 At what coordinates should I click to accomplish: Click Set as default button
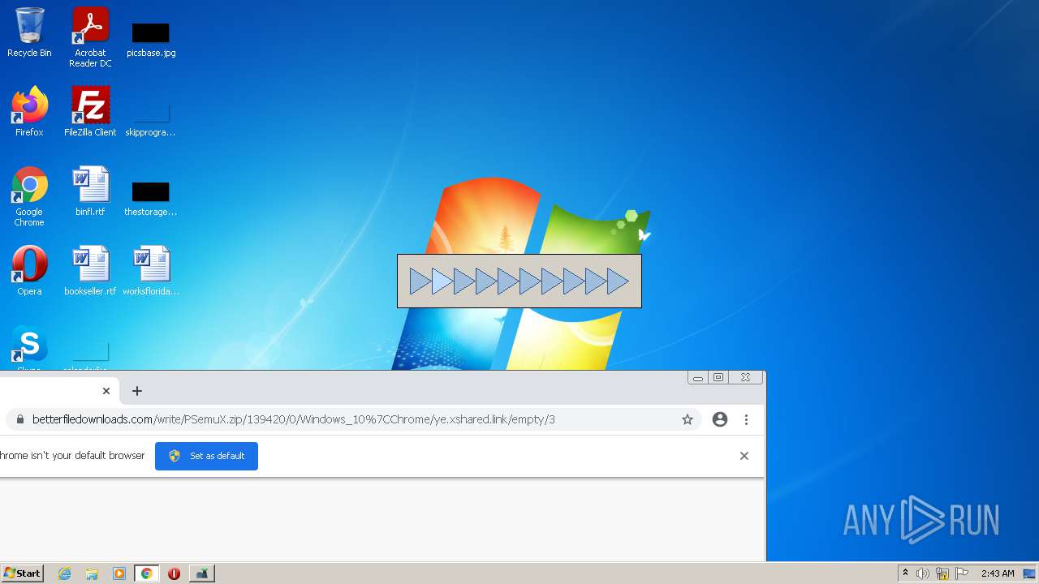pyautogui.click(x=206, y=456)
